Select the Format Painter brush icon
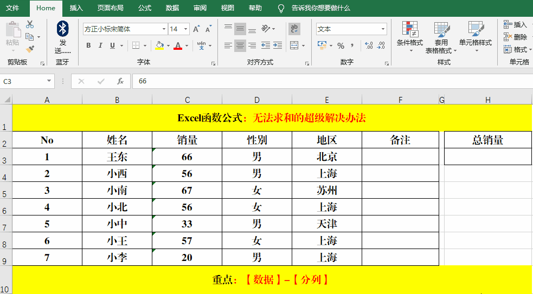This screenshot has height=294, width=533. tap(30, 49)
